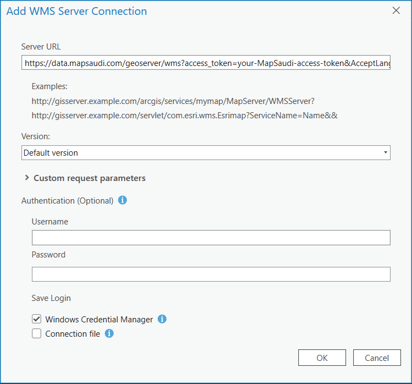Uncheck the Windows Credential Manager checkbox
412x384 pixels.
37,319
